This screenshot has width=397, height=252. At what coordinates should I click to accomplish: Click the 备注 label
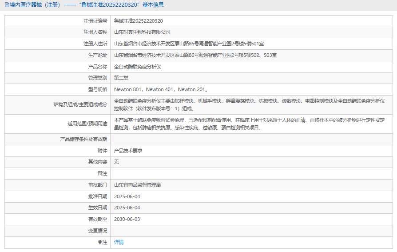pos(102,173)
